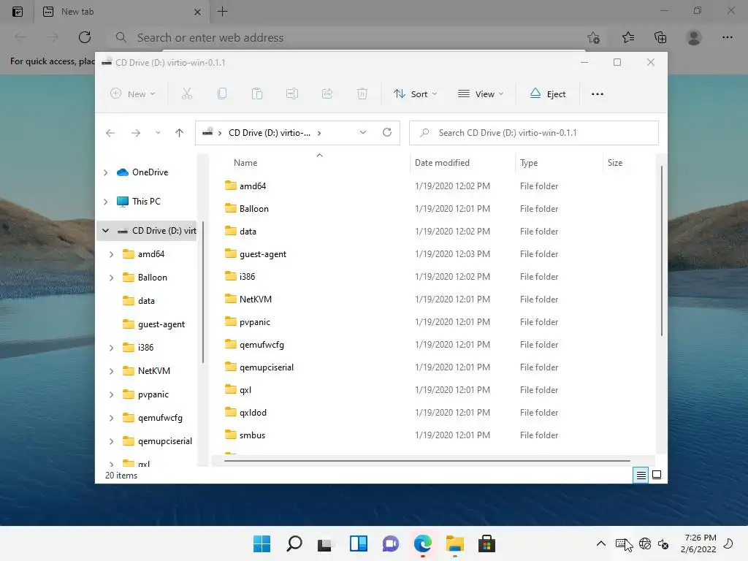
Task: Switch to large thumbnails view icon in status bar
Action: tap(657, 475)
